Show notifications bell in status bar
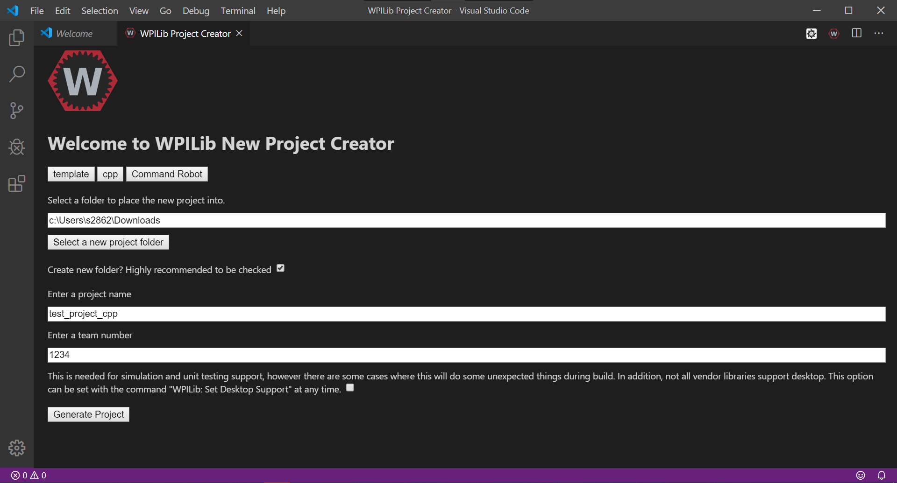Screen dimensions: 897x483 (882, 475)
